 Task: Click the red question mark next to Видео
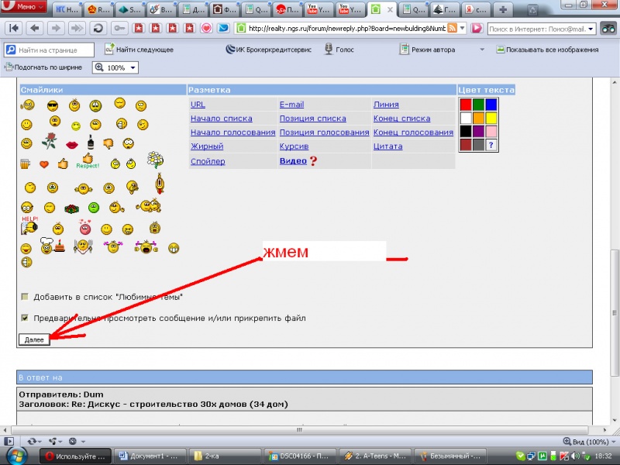(x=313, y=161)
